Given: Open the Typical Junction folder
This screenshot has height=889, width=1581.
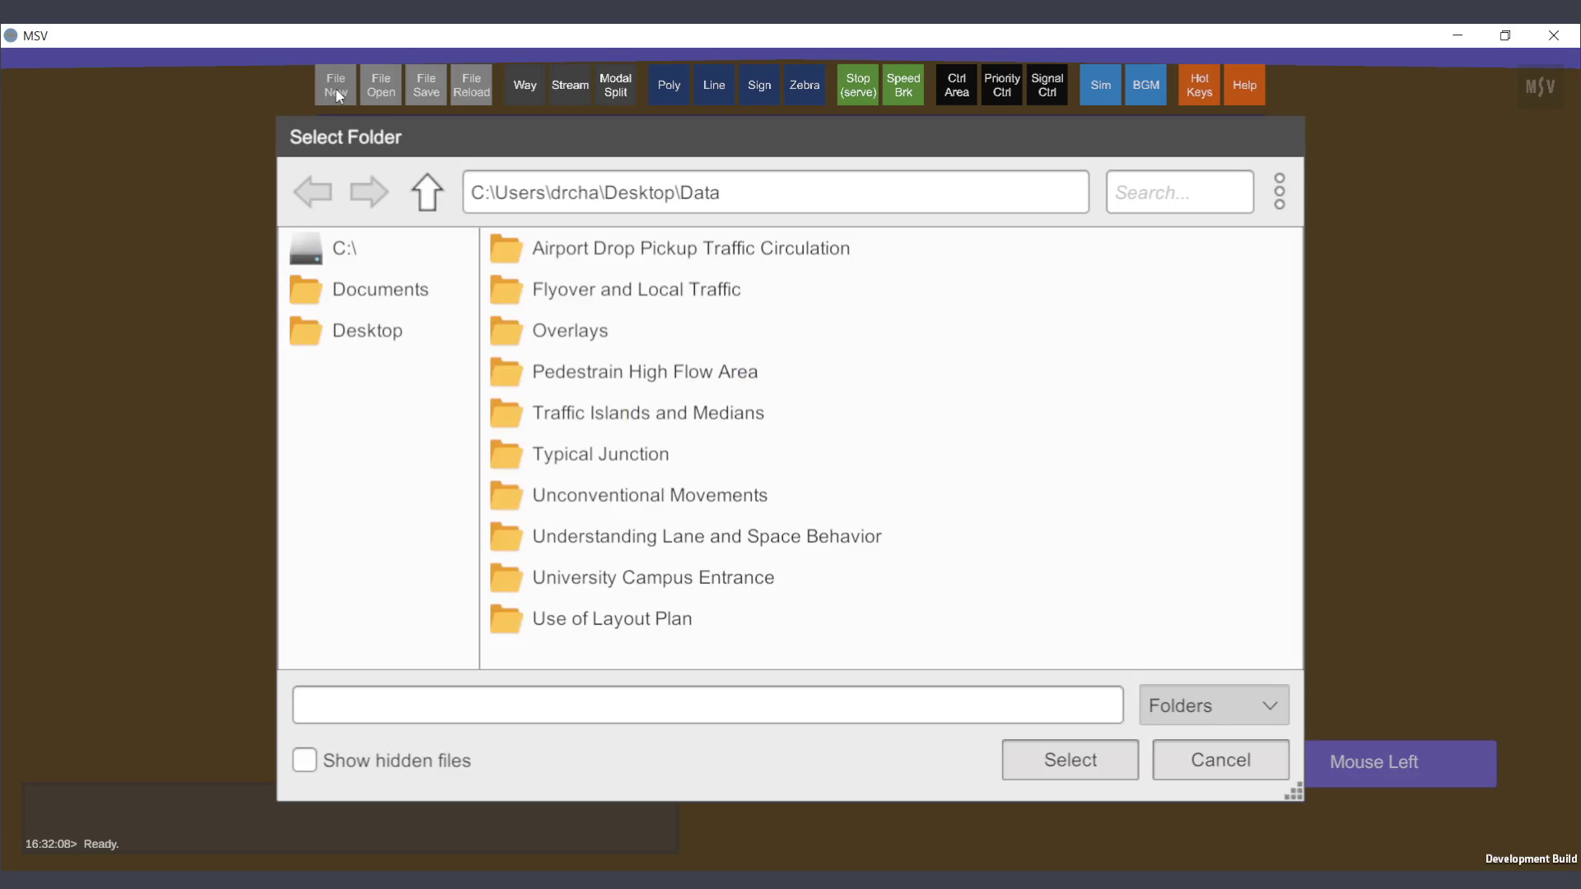Looking at the screenshot, I should pos(599,454).
